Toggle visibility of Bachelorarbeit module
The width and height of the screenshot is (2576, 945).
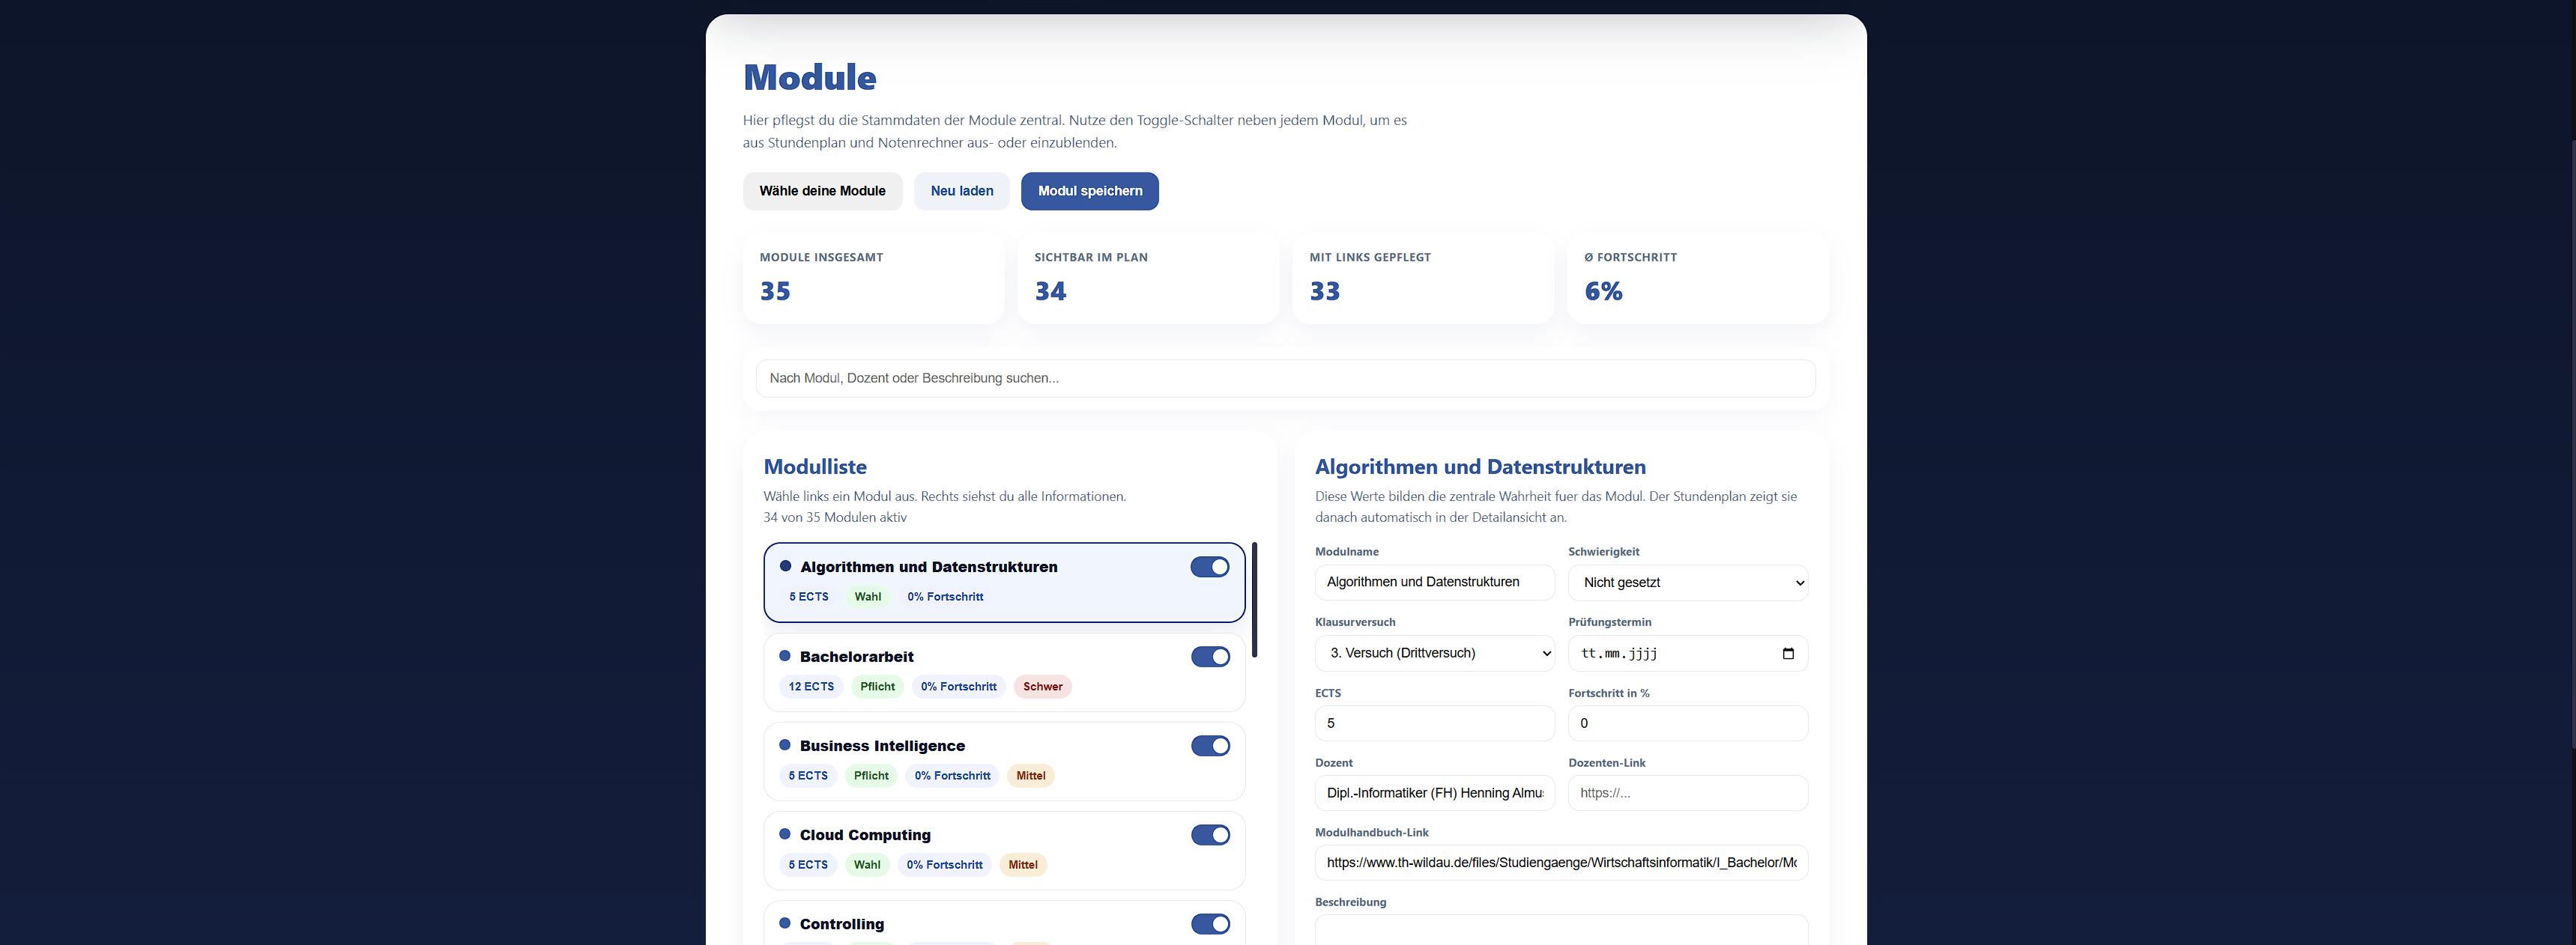click(1210, 657)
